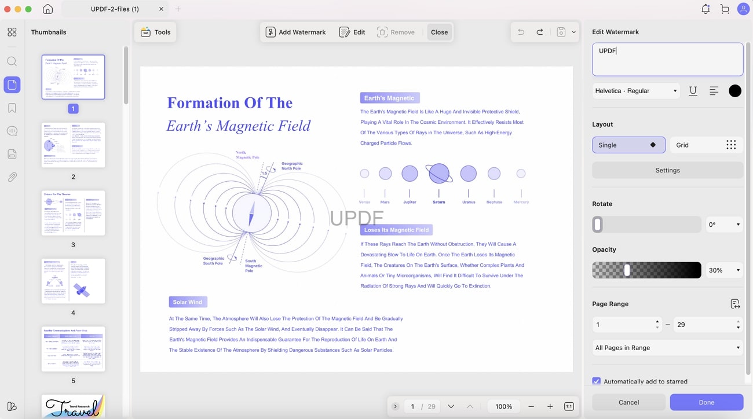The image size is (753, 419).
Task: Open the thumbnails grid panel icon
Action: (x=12, y=32)
